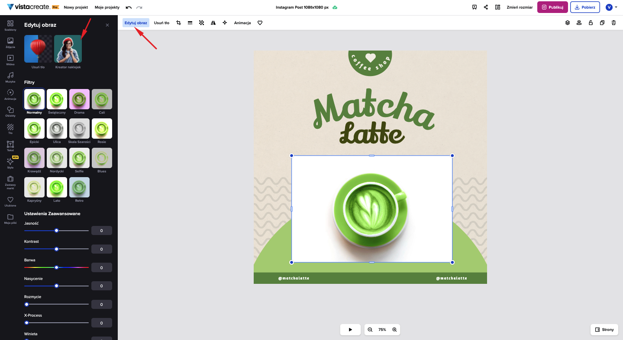
Task: Open the Moje projekty menu
Action: 107,7
